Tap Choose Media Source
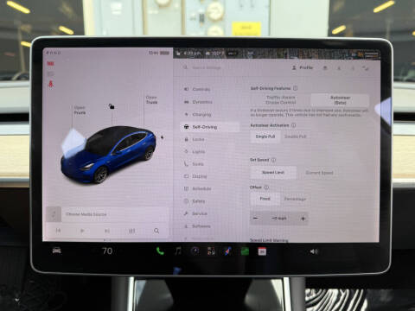 pos(86,214)
